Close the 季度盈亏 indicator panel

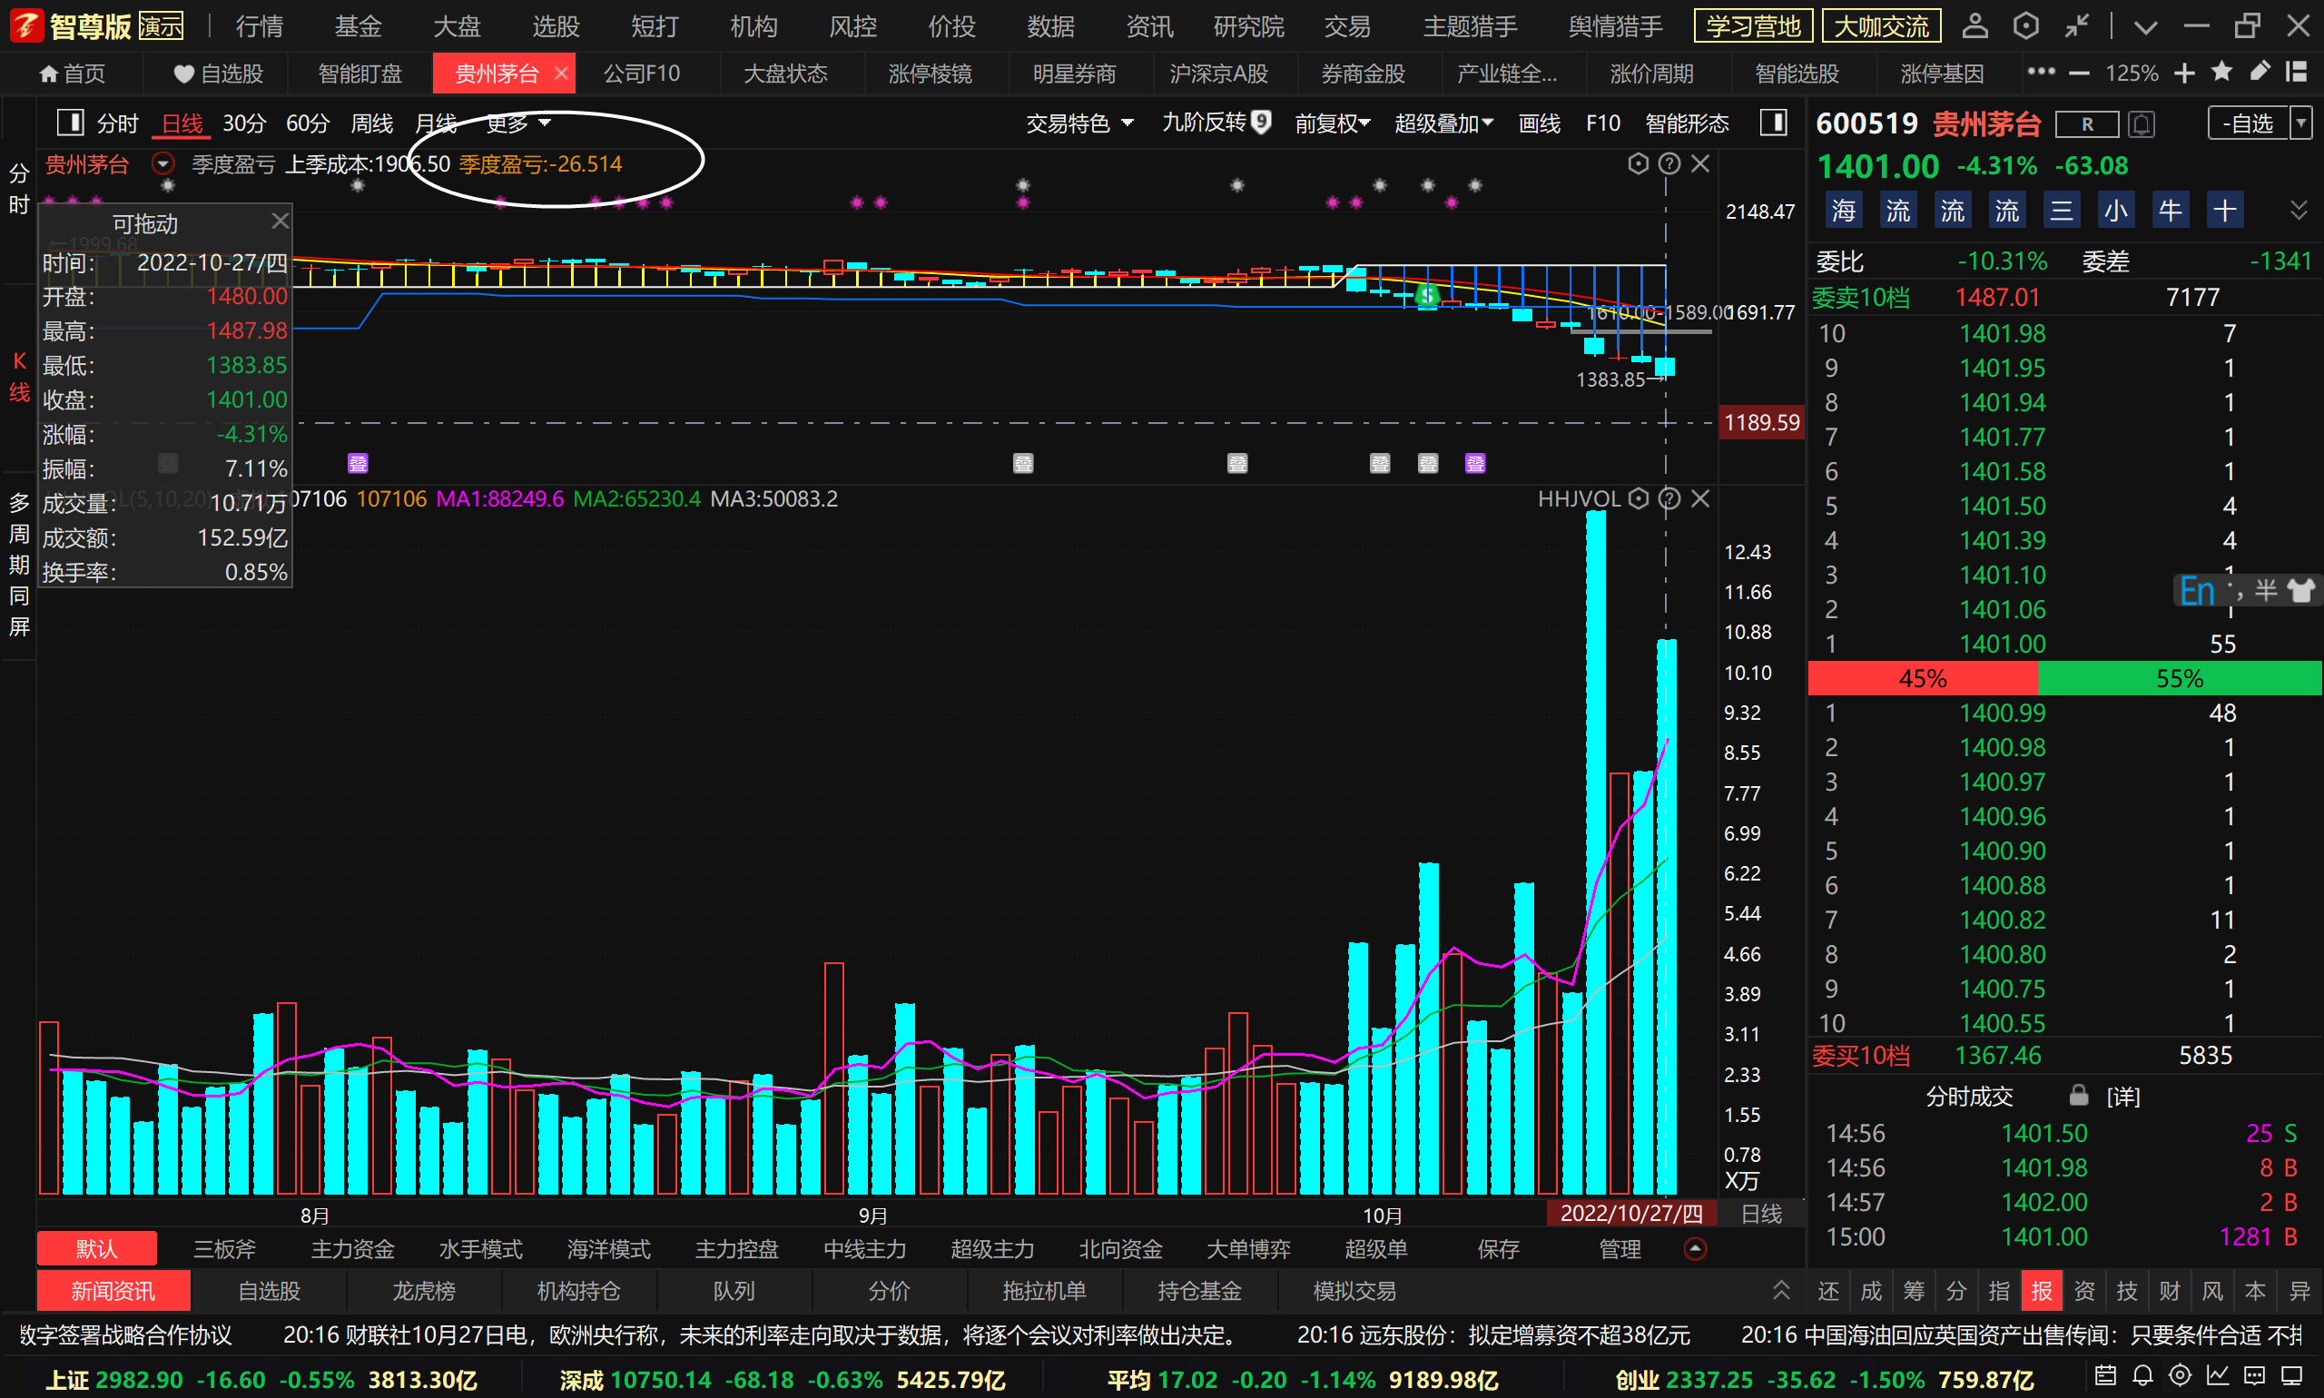1700,164
